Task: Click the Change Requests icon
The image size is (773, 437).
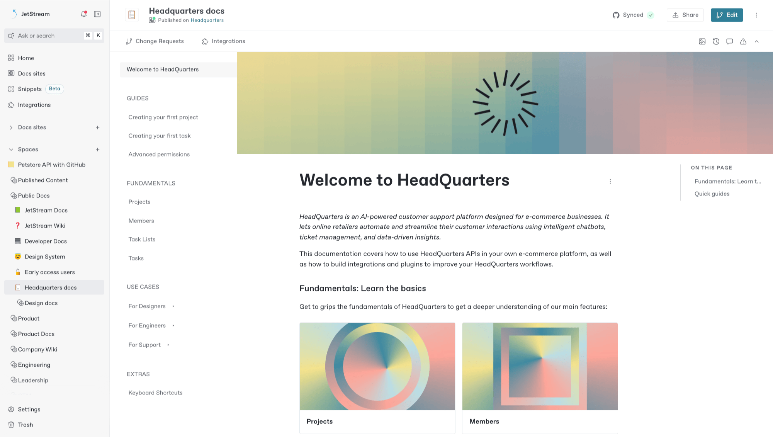Action: 129,41
